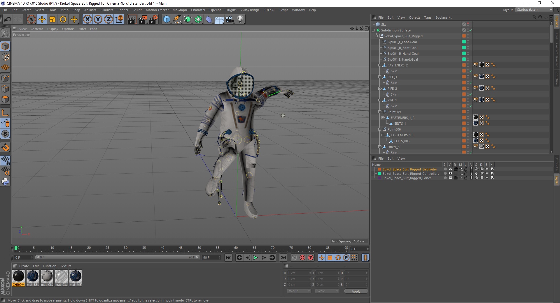
Task: Play animation forward
Action: 256,258
